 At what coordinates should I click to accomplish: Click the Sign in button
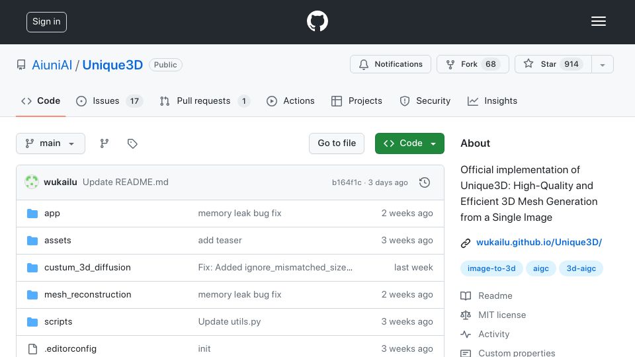click(46, 22)
